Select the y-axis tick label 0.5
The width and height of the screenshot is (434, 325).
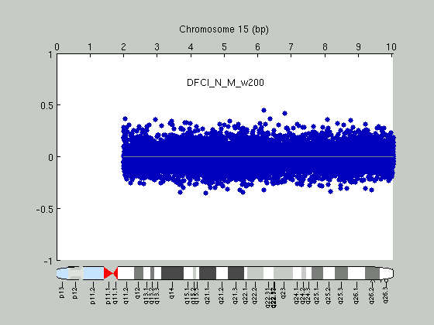click(x=46, y=105)
